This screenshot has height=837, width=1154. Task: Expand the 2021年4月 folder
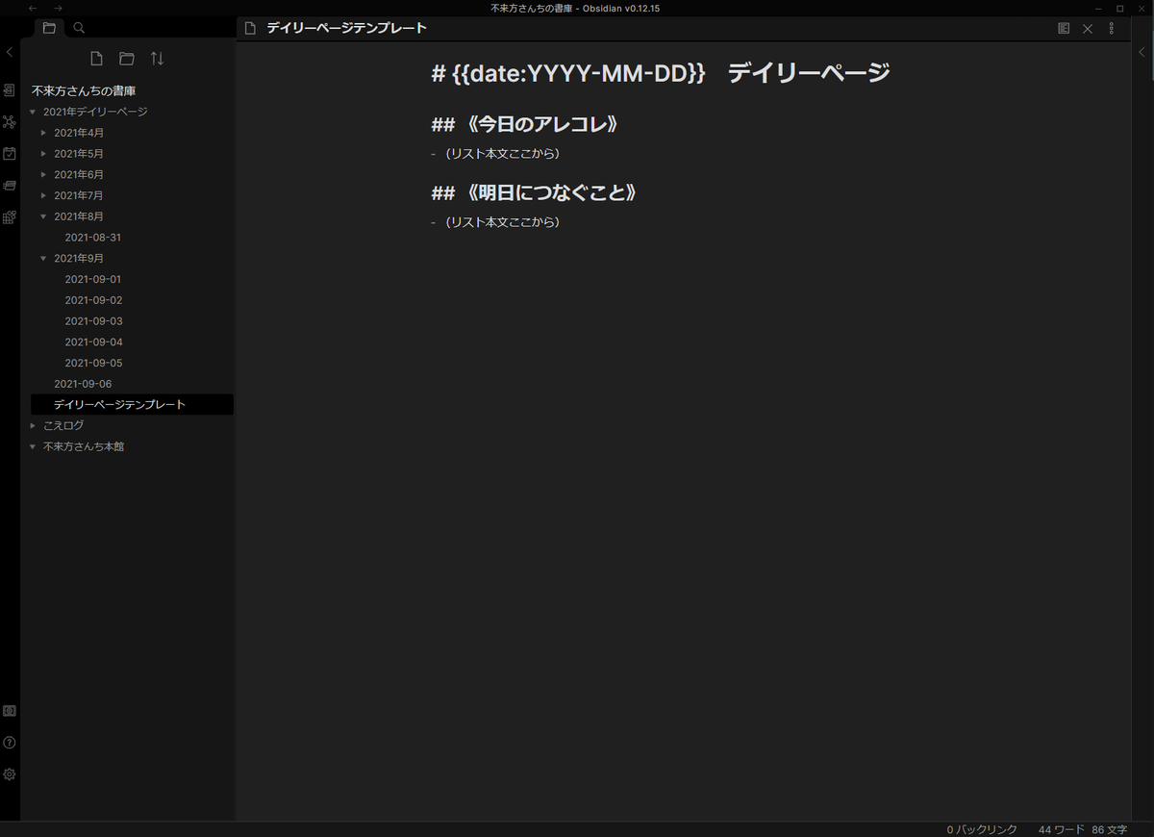[43, 133]
